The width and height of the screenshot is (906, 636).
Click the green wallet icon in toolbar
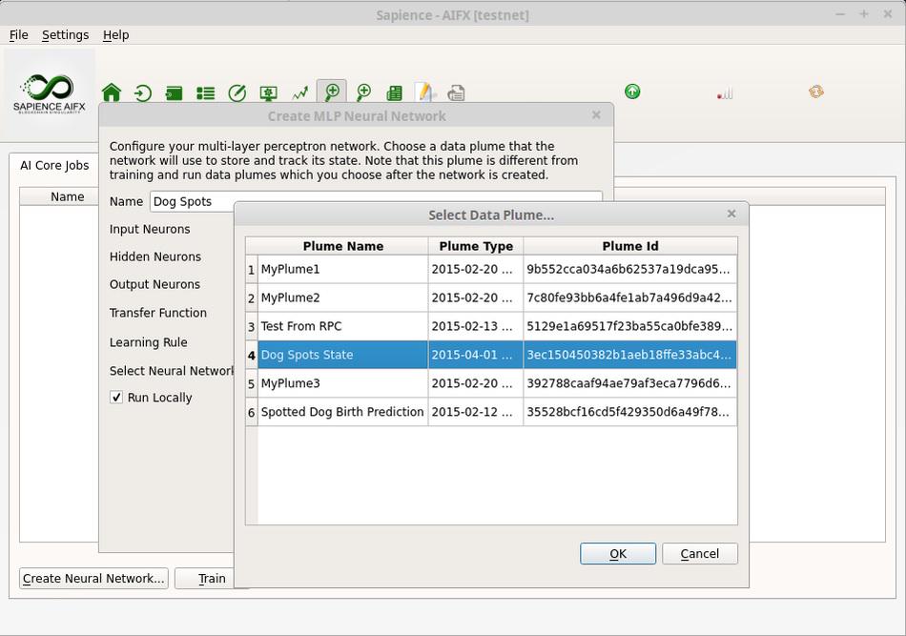174,93
